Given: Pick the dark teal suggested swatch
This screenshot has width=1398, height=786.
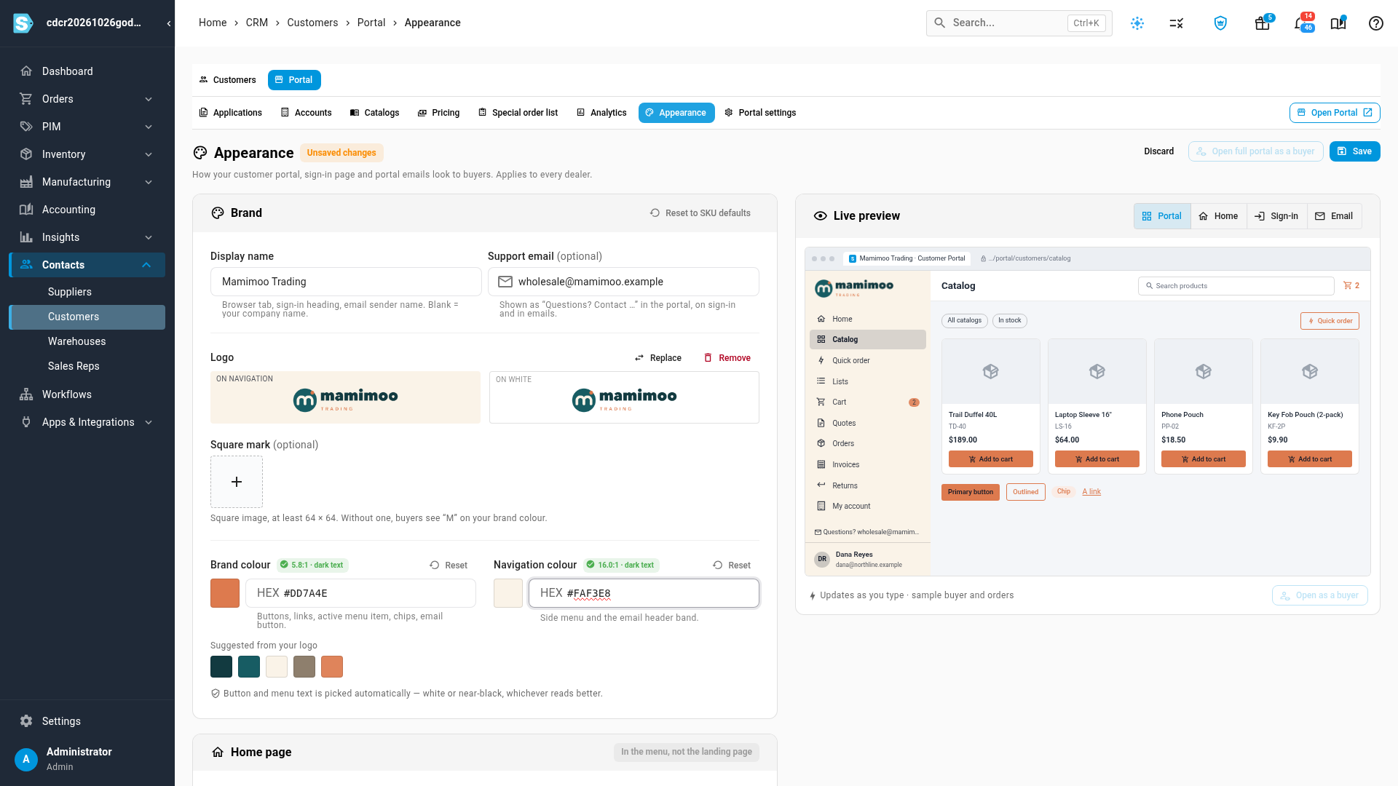Looking at the screenshot, I should (x=221, y=667).
